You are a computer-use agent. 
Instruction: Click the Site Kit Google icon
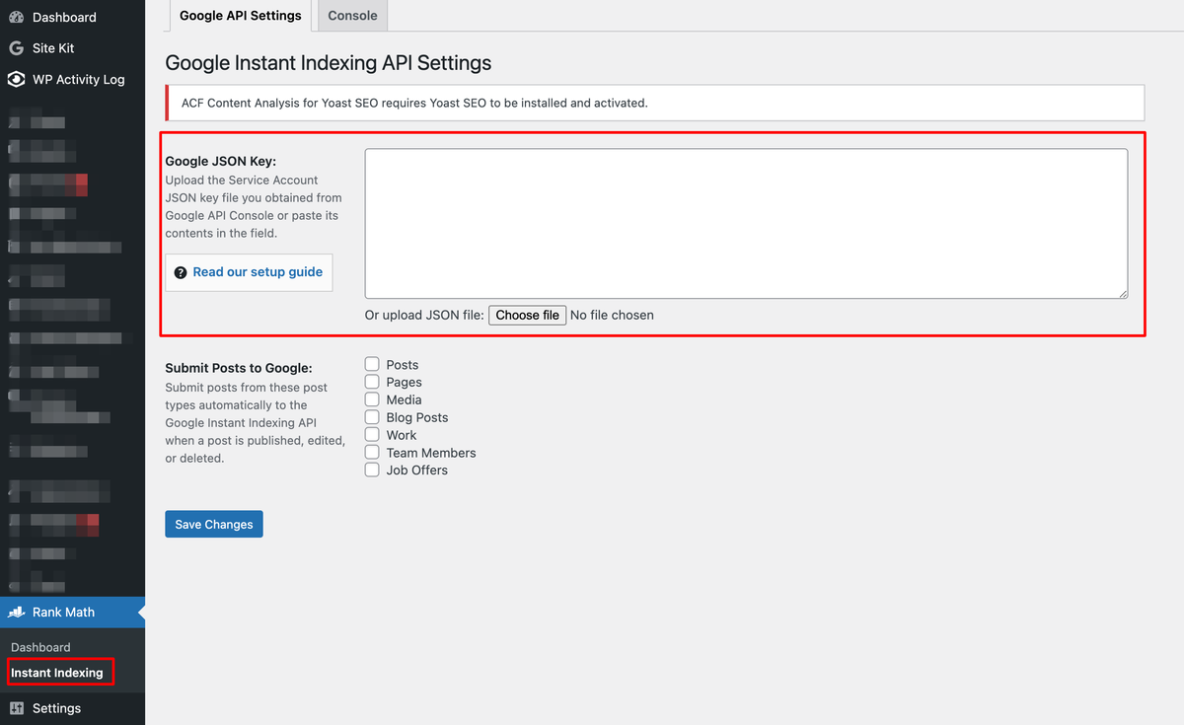(x=16, y=48)
